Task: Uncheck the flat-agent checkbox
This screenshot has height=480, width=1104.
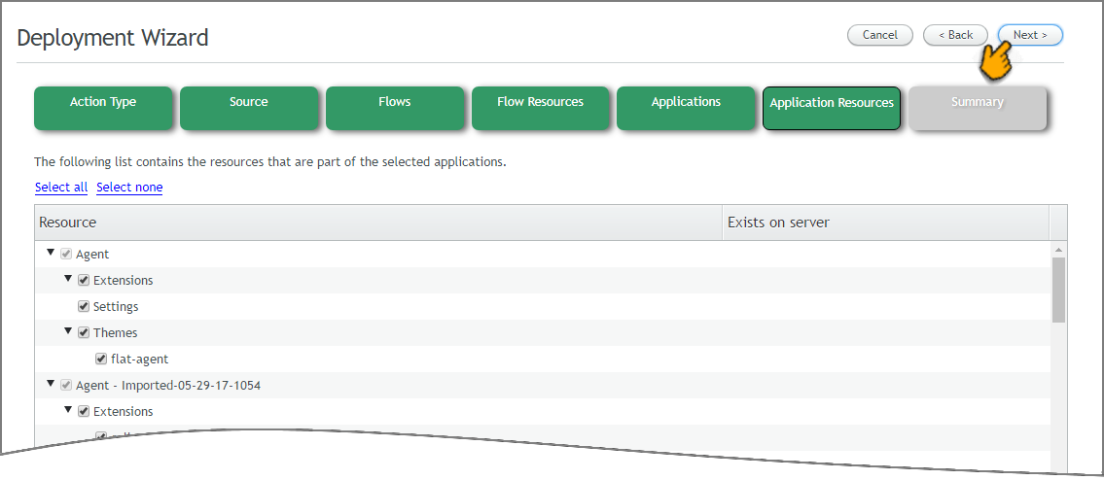Action: coord(101,359)
